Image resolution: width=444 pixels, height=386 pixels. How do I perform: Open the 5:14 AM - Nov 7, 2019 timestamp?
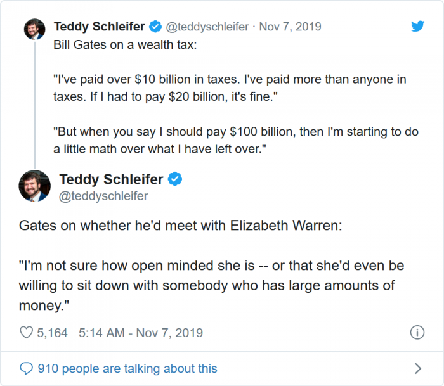tap(141, 332)
